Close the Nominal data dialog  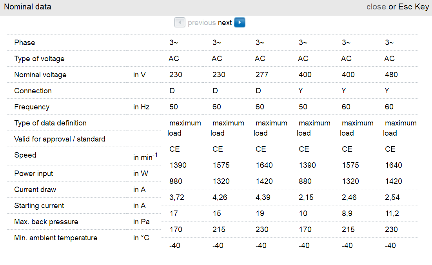coord(376,7)
